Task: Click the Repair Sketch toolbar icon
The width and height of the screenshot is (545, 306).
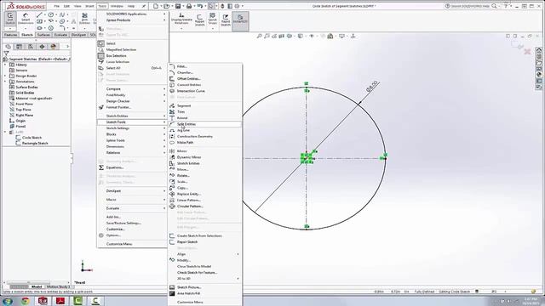Action: point(199,20)
